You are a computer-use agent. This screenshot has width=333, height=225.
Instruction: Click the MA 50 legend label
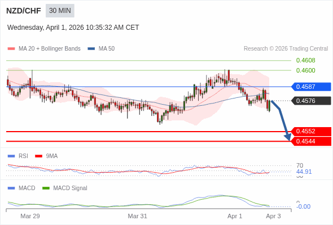pos(107,49)
